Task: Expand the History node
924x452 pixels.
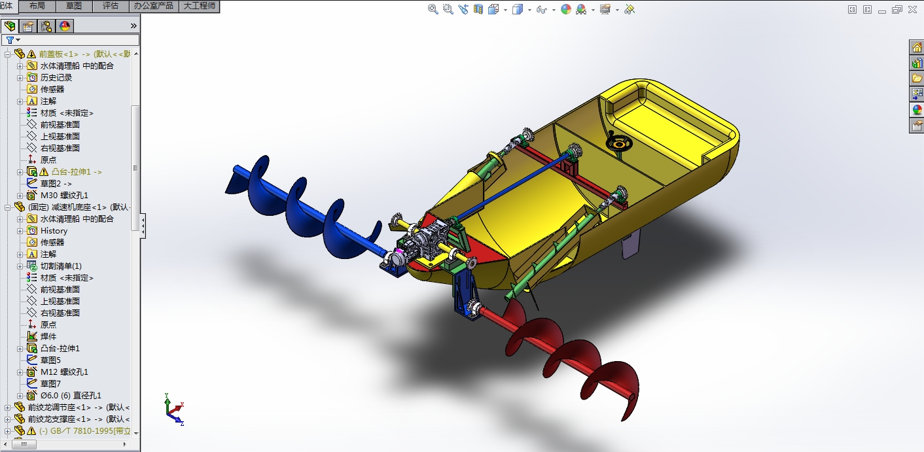Action: click(20, 231)
